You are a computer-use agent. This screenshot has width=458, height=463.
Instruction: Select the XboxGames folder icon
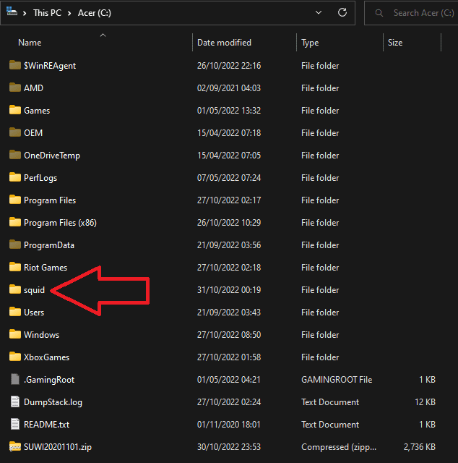click(x=15, y=357)
